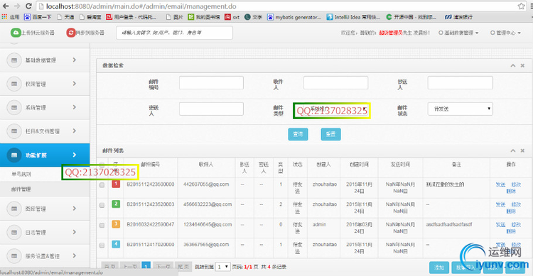Click the 下一页 next page button

pyautogui.click(x=163, y=267)
